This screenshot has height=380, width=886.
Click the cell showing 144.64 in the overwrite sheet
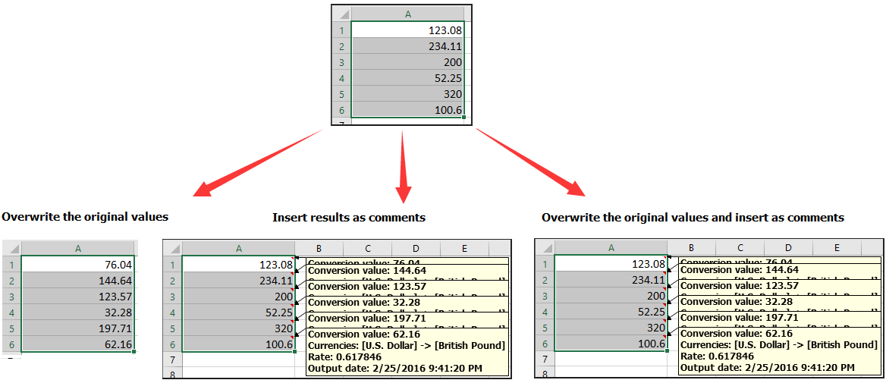(78, 280)
